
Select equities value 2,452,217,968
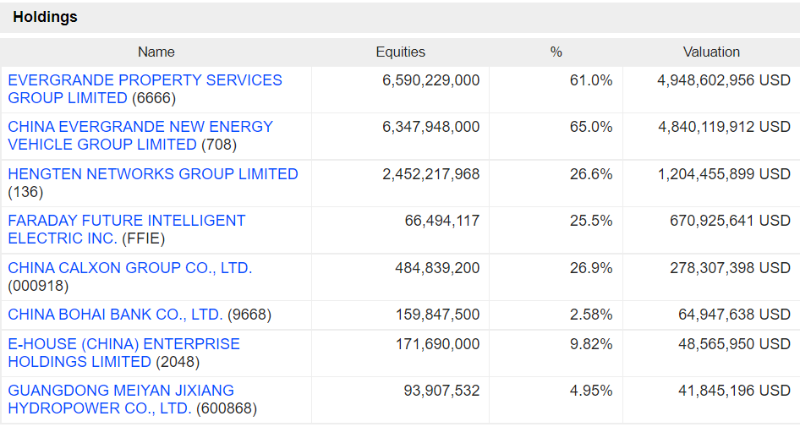point(431,174)
